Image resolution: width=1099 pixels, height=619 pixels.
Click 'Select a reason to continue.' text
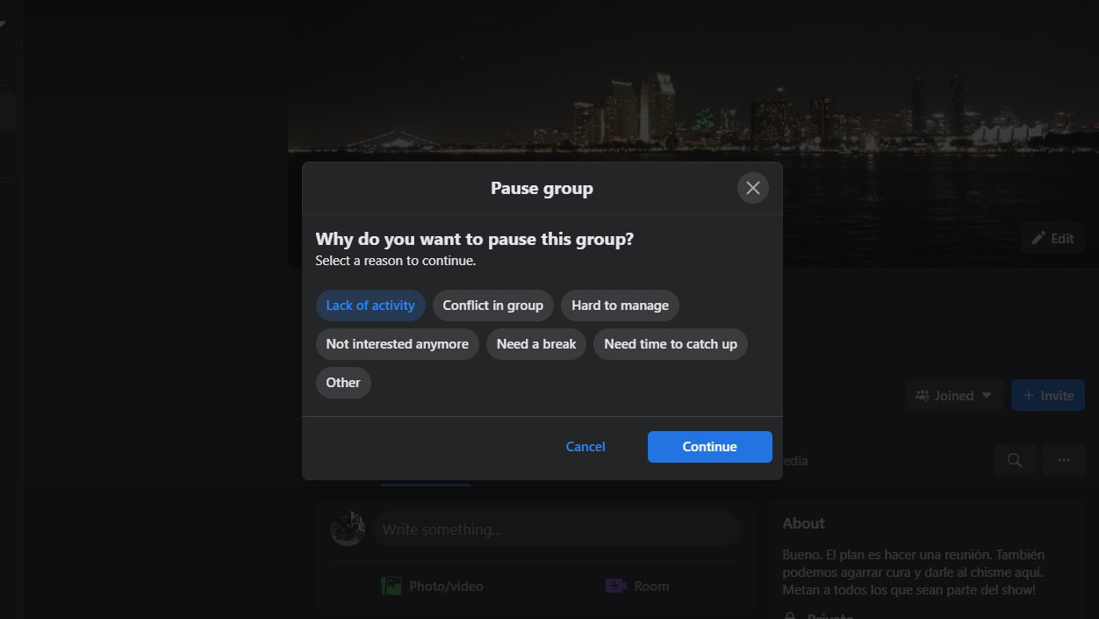tap(396, 261)
